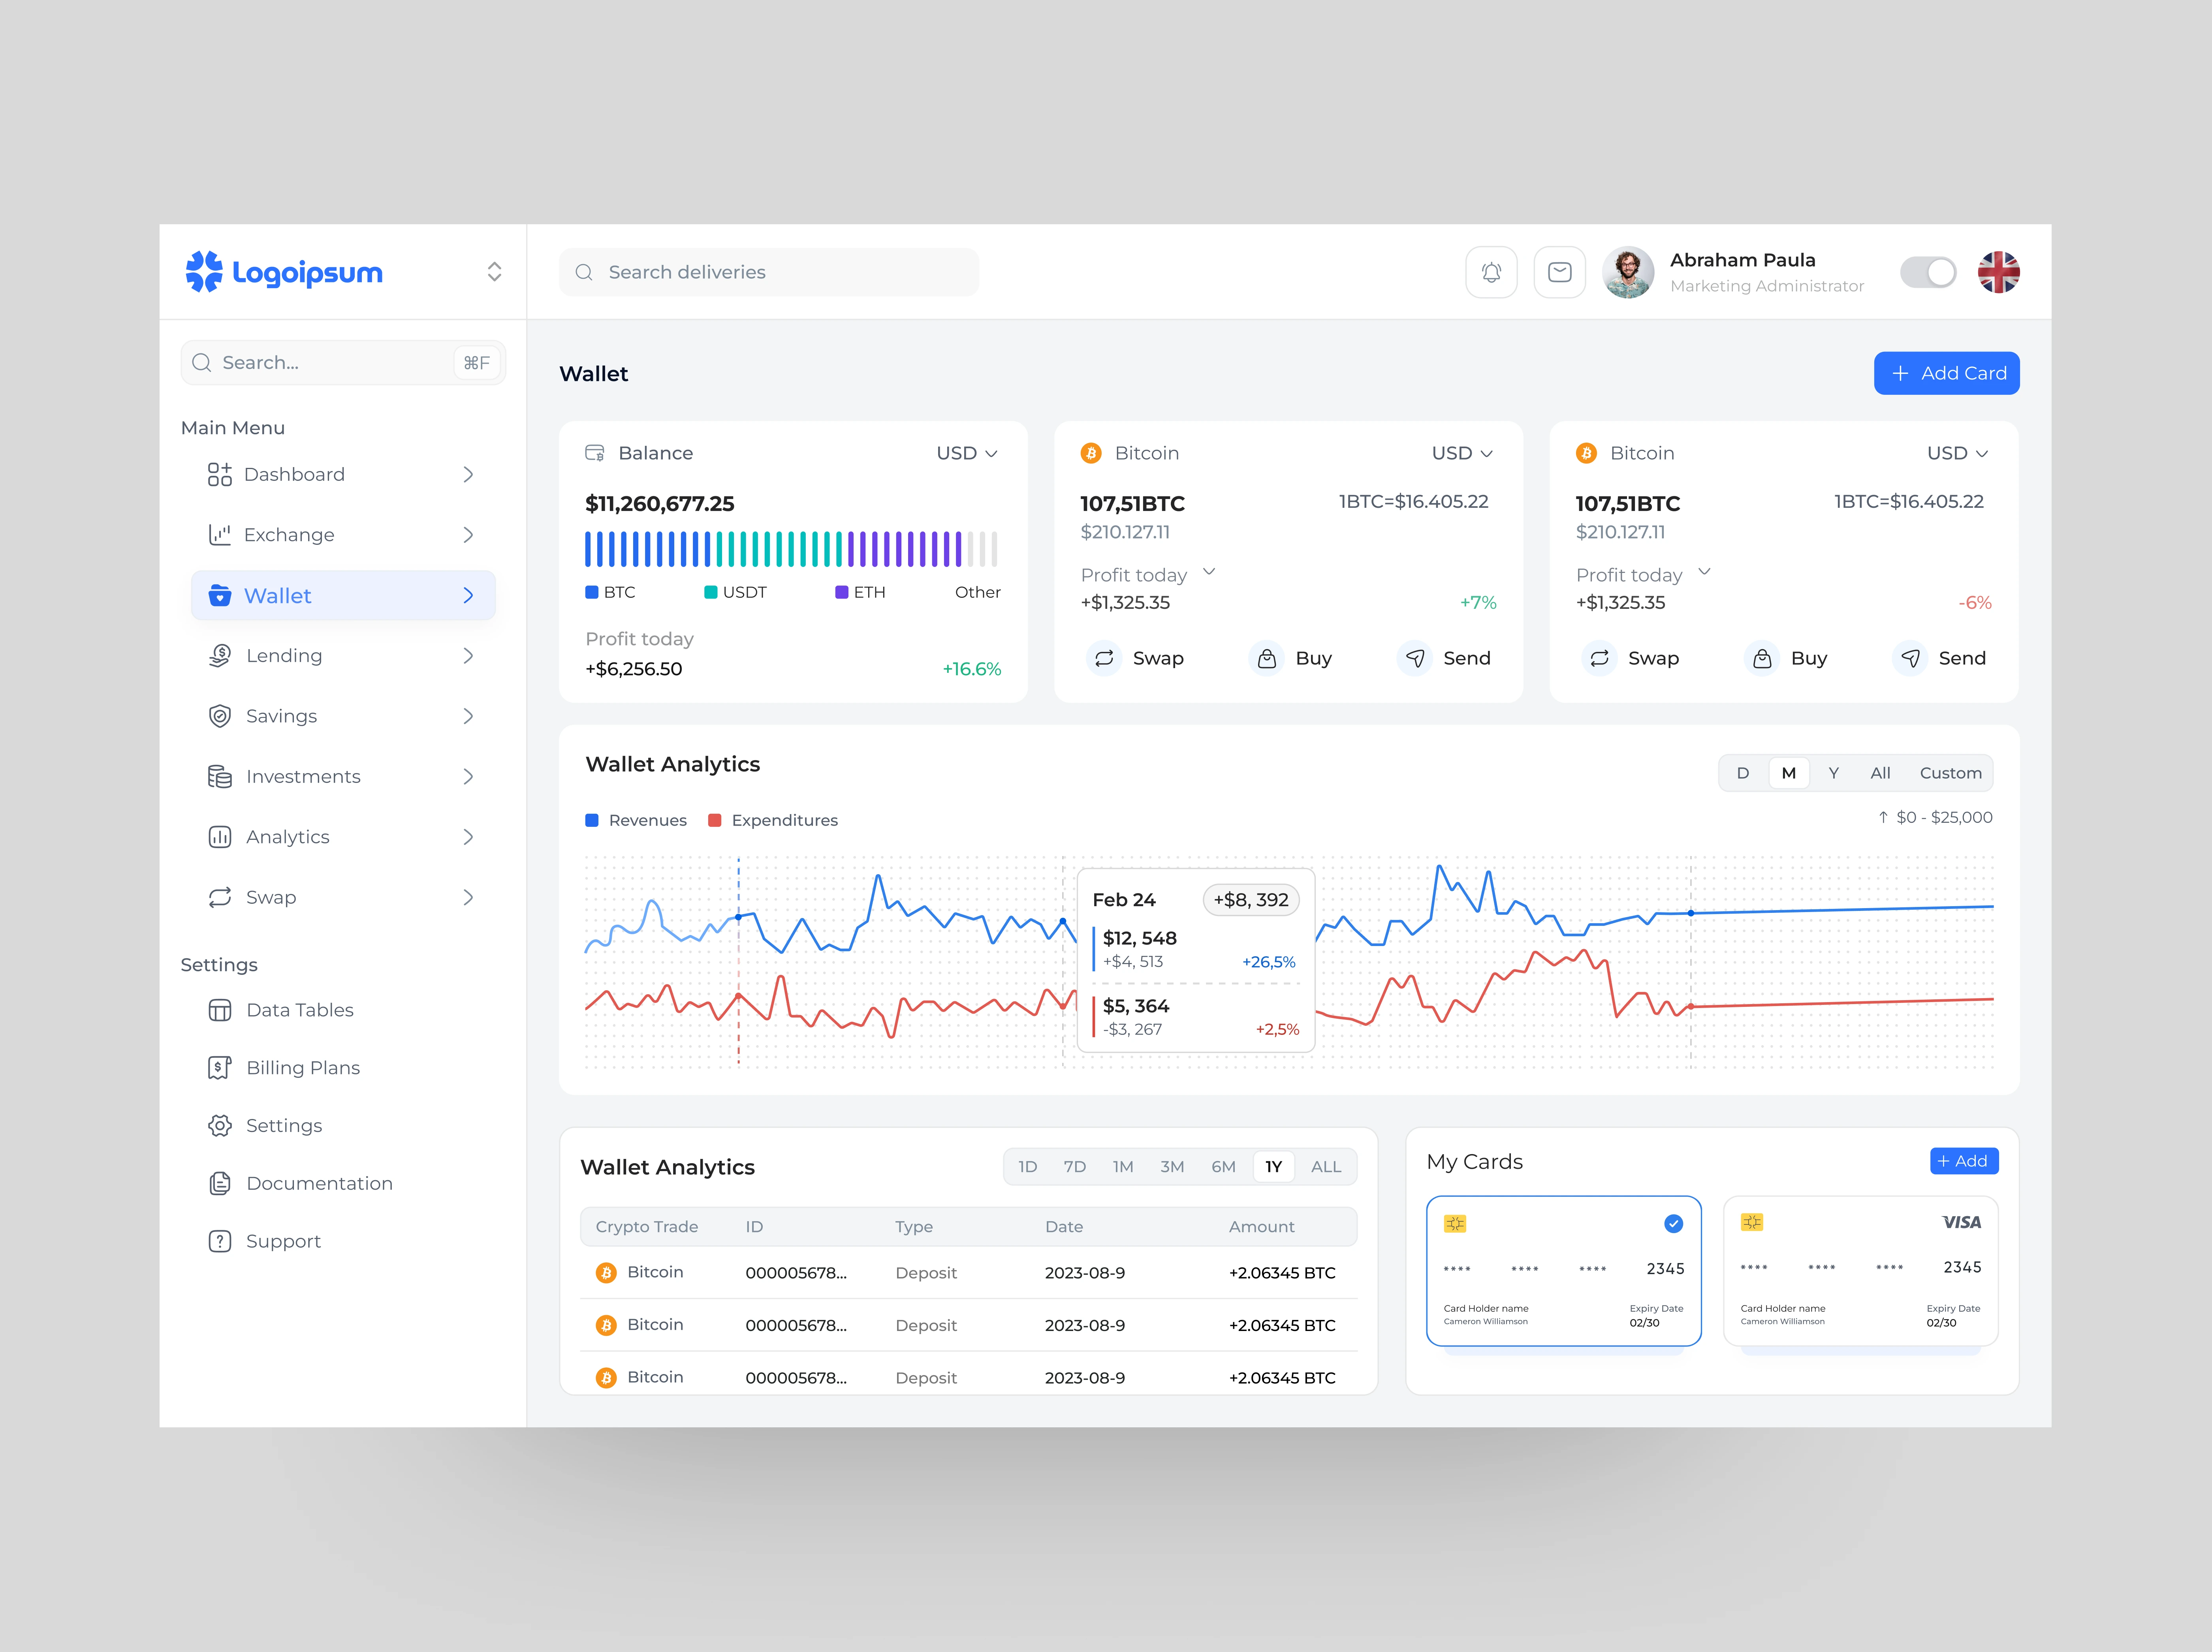Click the sidebar Search field

click(x=343, y=363)
